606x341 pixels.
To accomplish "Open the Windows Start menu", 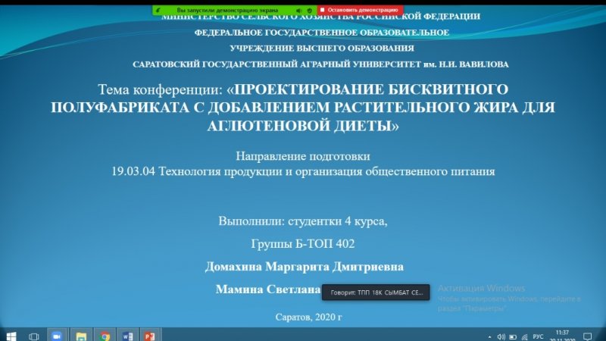I will coord(11,335).
